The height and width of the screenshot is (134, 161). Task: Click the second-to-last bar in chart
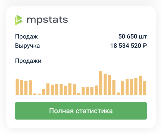click(x=140, y=85)
